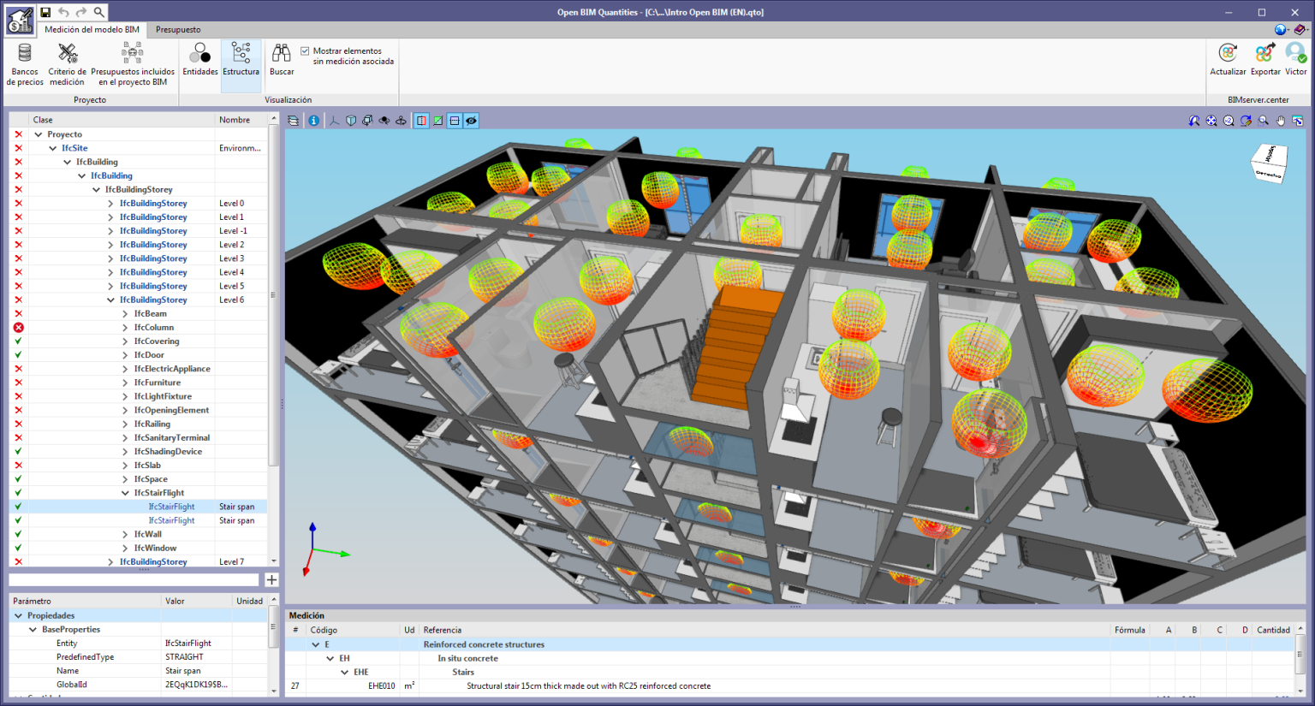Activate the Buscar search tool

282,60
